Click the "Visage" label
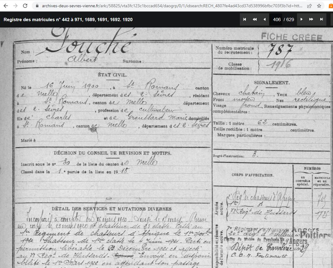The height and width of the screenshot is (268, 333). coord(220,105)
